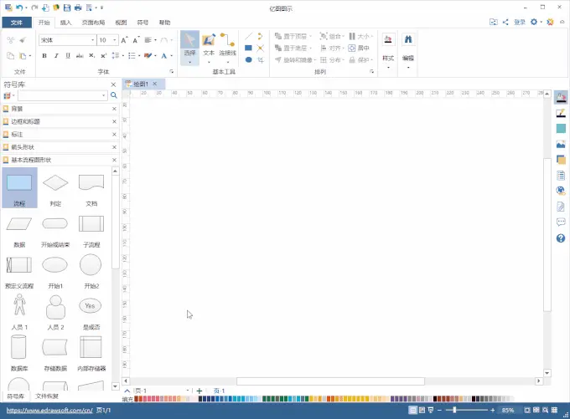The width and height of the screenshot is (570, 419).
Task: Click the zoom slider handle in status bar
Action: click(454, 410)
